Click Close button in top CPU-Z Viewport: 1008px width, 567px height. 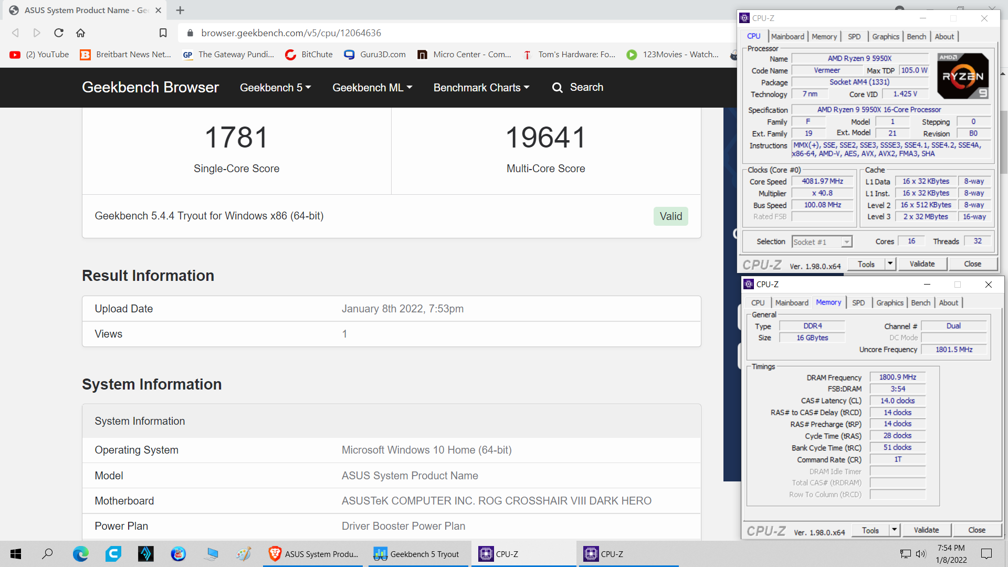coord(972,264)
